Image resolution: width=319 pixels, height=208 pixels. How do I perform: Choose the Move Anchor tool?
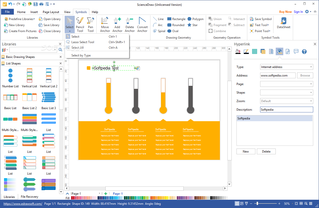pyautogui.click(x=105, y=25)
